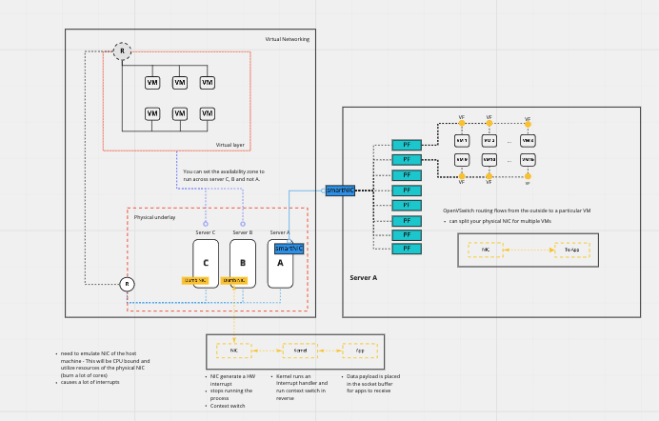Click the blue smartNIC label on Server A box
This screenshot has width=659, height=421.
tap(289, 249)
